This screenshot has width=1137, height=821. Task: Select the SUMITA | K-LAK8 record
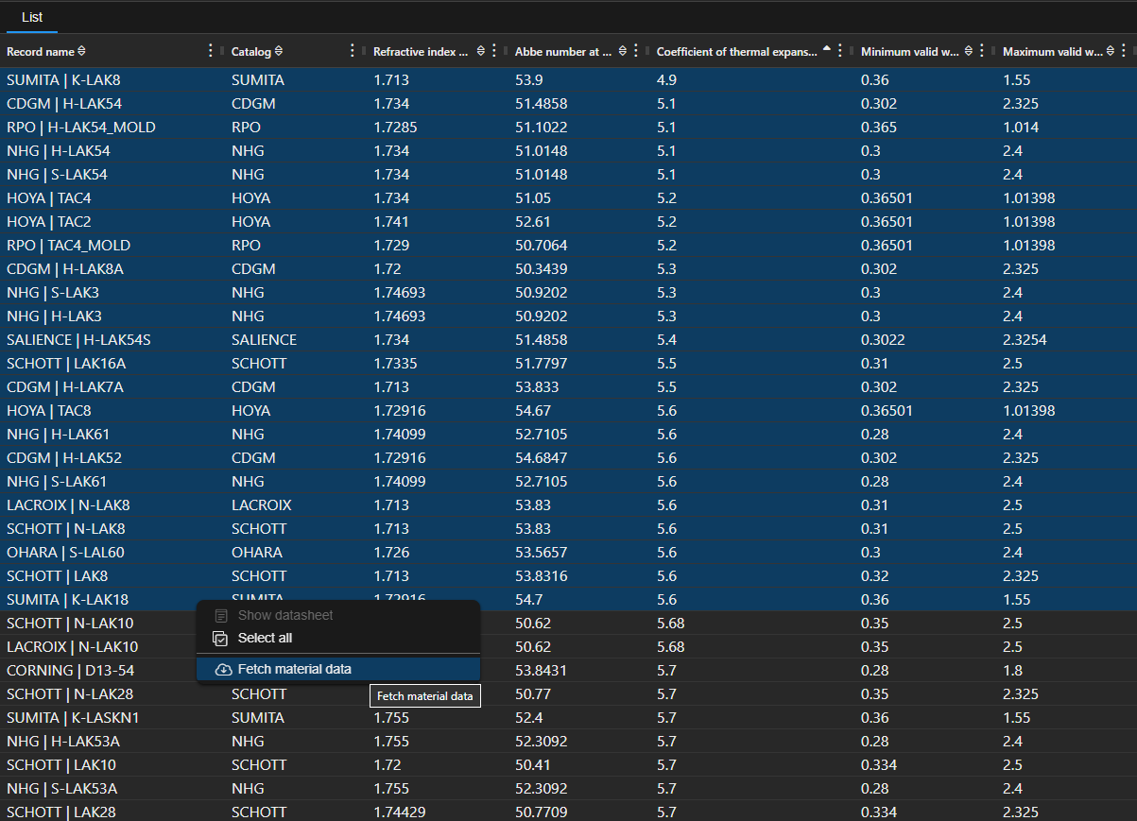[568, 79]
